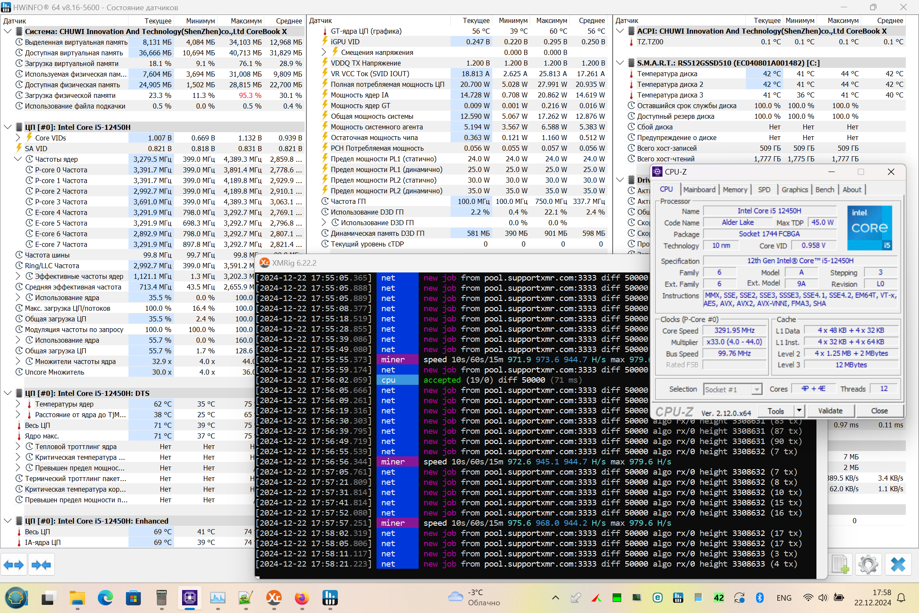
Task: Open XMRig from the taskbar
Action: pos(274,598)
